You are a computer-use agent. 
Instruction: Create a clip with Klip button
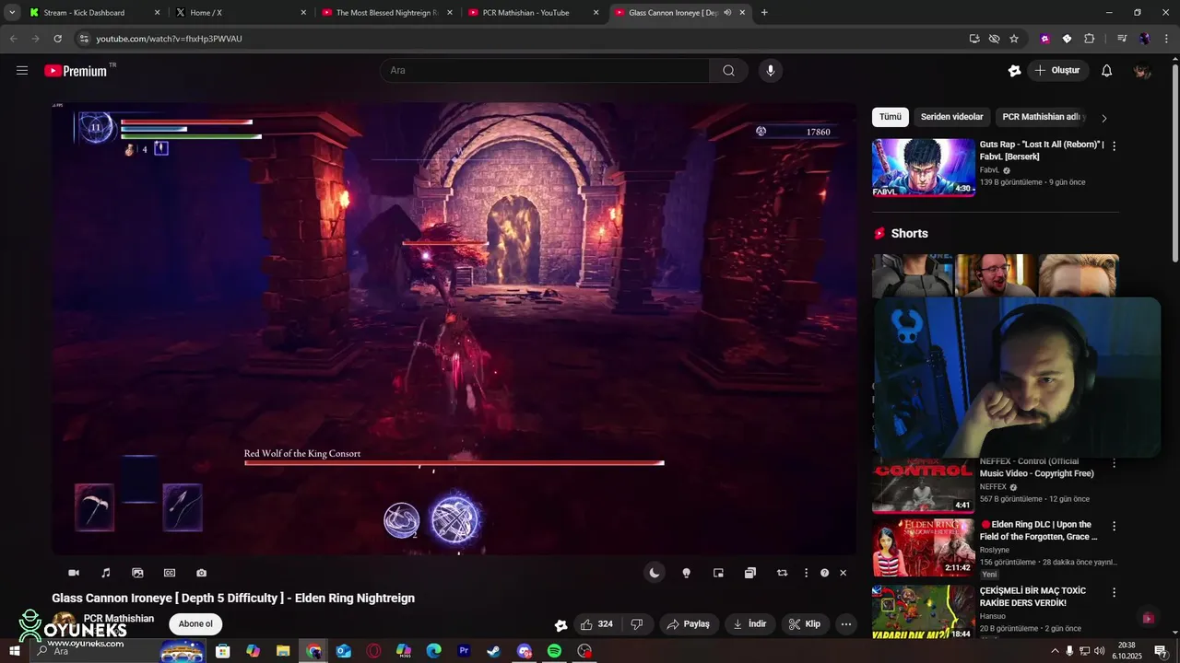pos(804,624)
